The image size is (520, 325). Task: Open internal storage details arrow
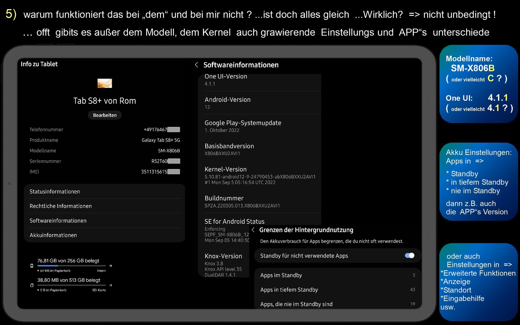(x=110, y=266)
